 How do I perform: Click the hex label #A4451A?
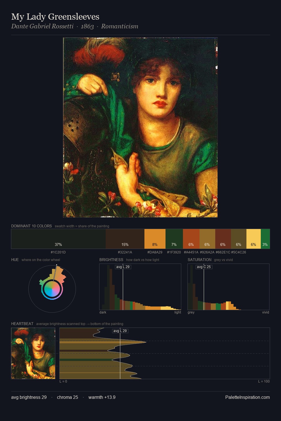(191, 252)
